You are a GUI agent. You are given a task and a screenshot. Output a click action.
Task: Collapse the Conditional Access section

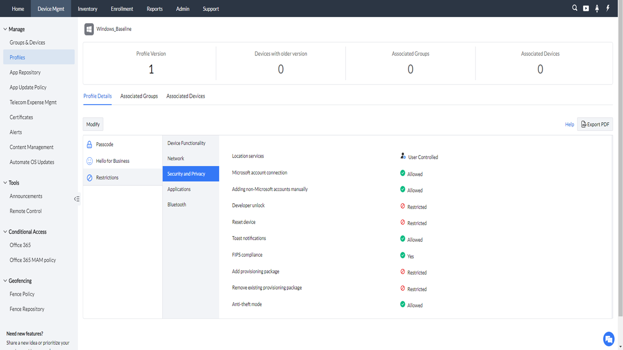[5, 232]
